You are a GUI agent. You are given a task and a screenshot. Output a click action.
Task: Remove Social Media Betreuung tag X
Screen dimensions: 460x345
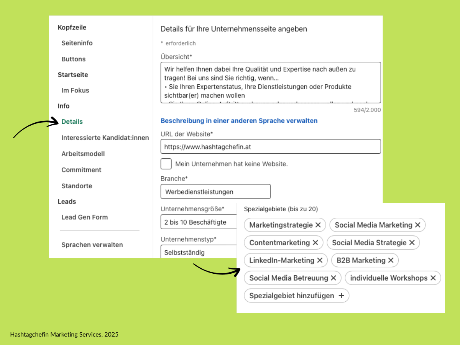[x=333, y=278]
